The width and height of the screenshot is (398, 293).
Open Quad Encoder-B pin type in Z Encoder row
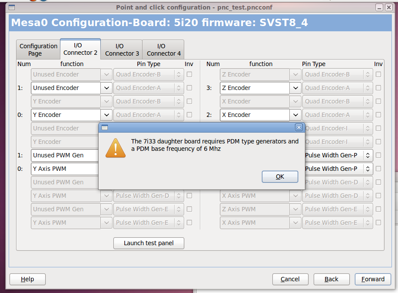pyautogui.click(x=338, y=74)
